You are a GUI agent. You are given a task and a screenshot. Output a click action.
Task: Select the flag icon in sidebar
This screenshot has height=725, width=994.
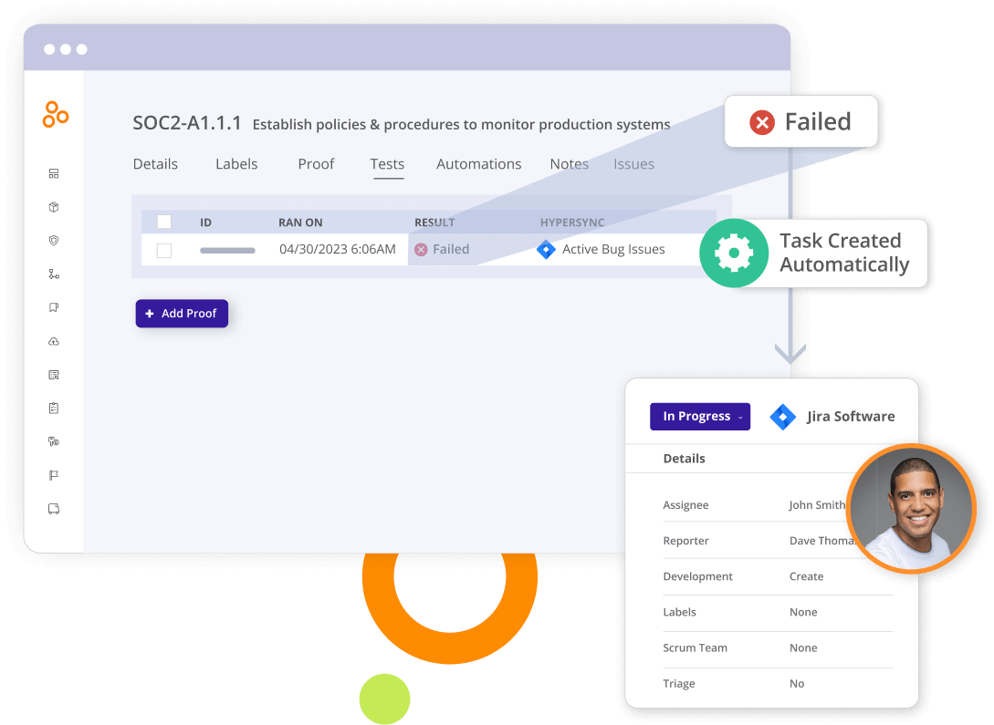pos(54,475)
